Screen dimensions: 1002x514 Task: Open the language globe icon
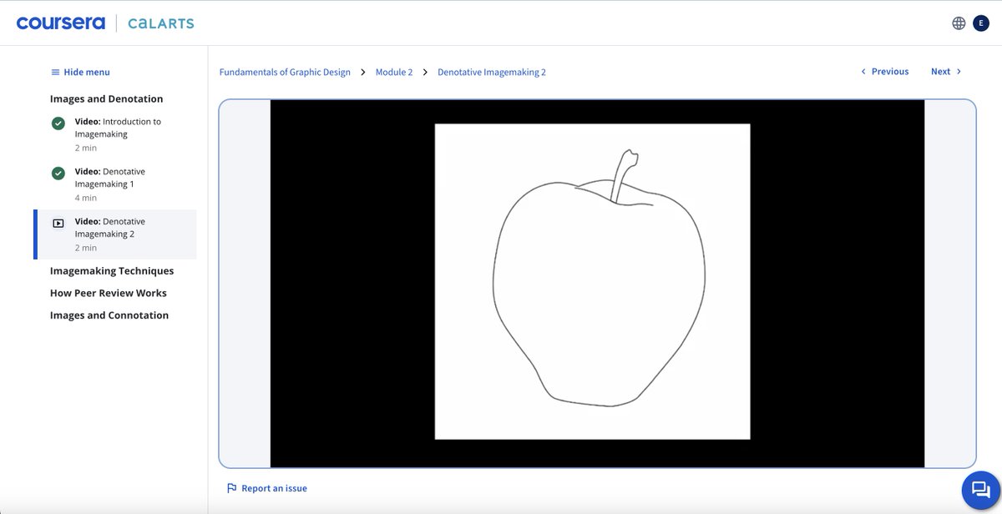tap(959, 23)
